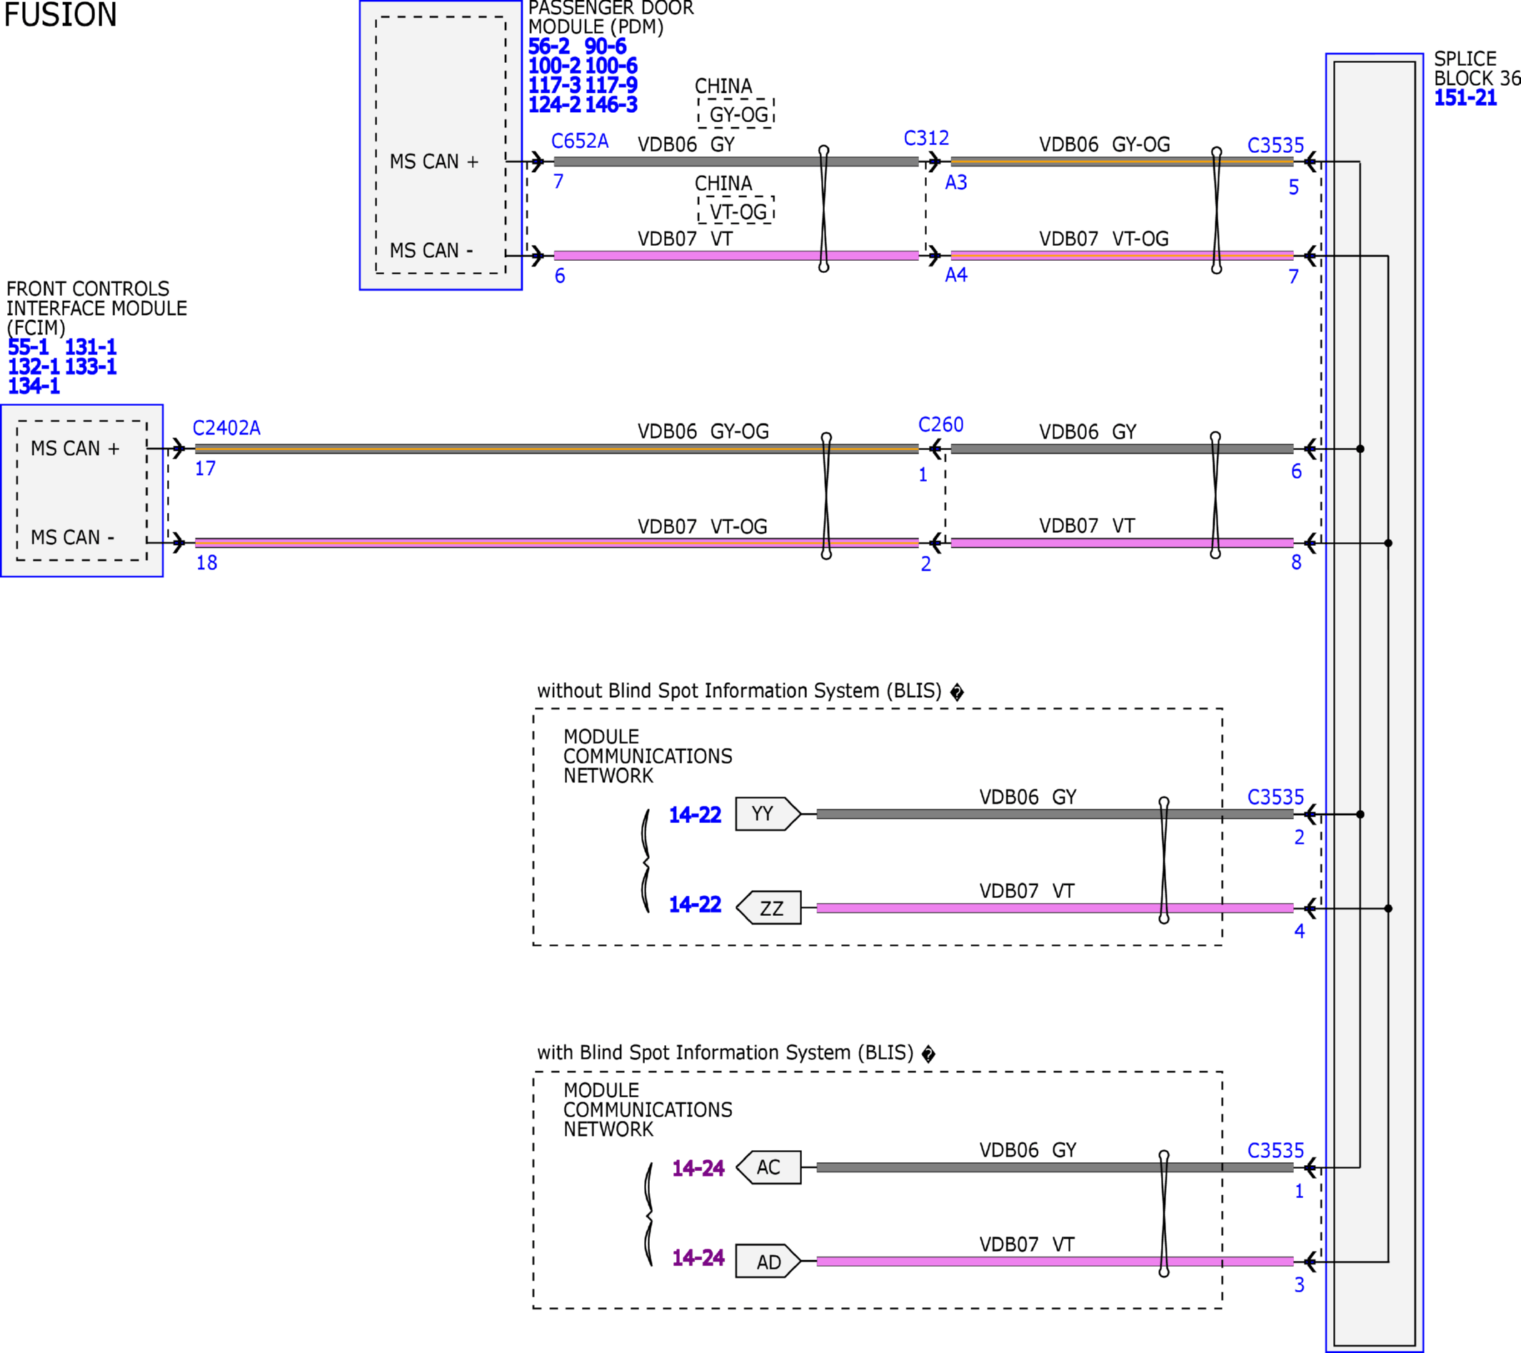Select connector label C652A
This screenshot has width=1521, height=1353.
click(x=580, y=141)
